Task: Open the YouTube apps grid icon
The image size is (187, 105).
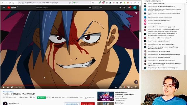Action: 124,8
